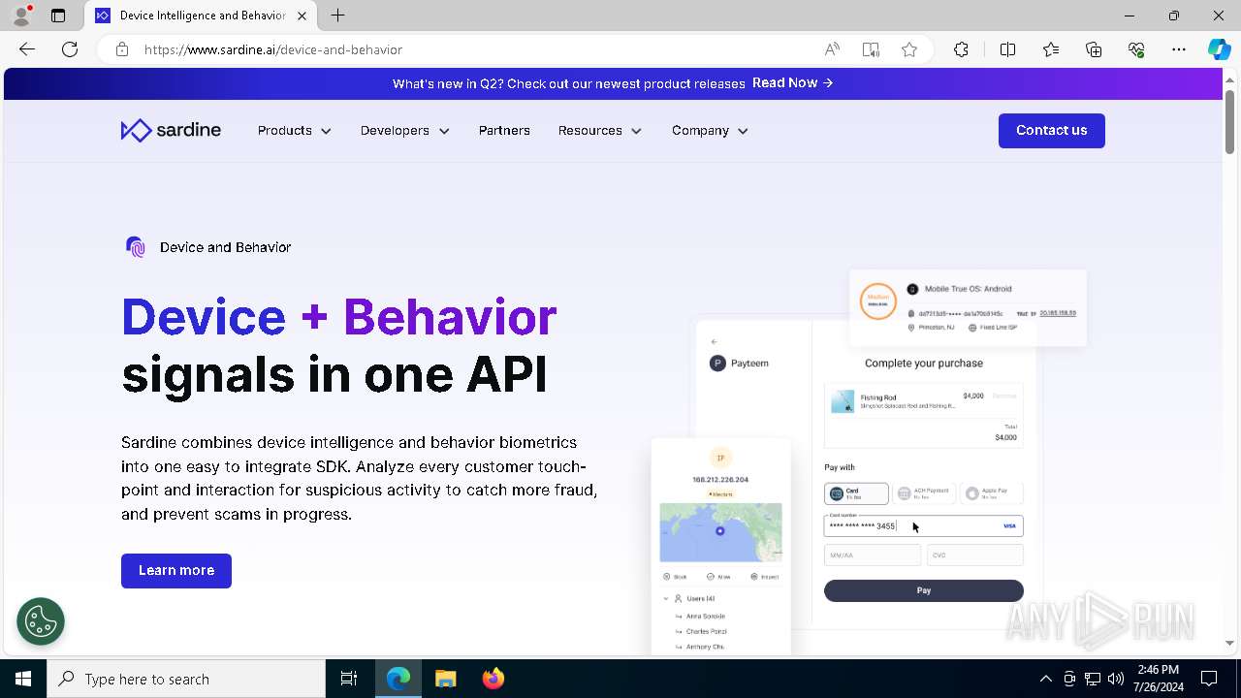Select Card payment option in mockup

click(856, 493)
